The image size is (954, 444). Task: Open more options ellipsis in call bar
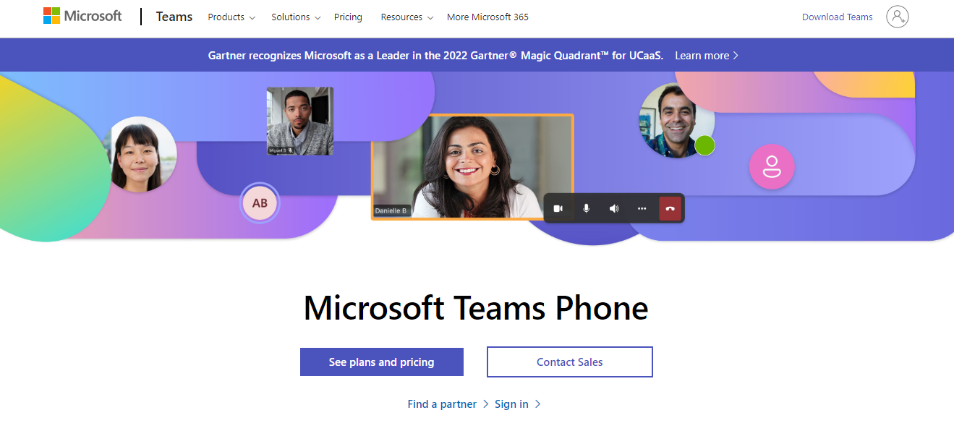(x=642, y=208)
